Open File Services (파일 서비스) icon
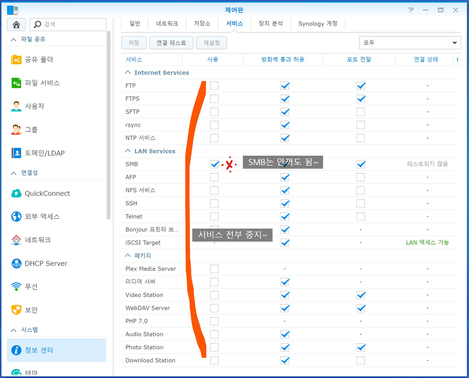This screenshot has height=378, width=469. (16, 83)
